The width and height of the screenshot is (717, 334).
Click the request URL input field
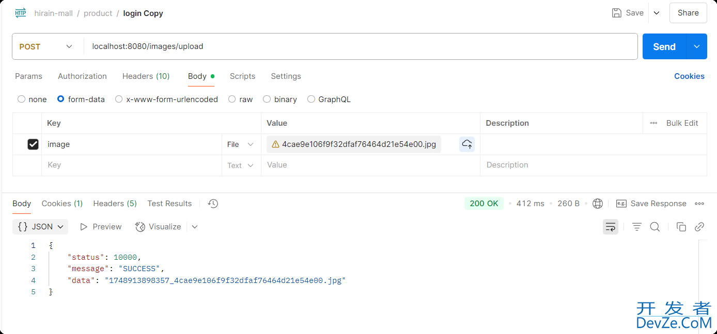[362, 47]
